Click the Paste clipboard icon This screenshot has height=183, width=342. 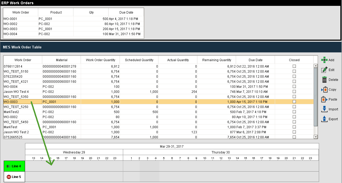324,99
